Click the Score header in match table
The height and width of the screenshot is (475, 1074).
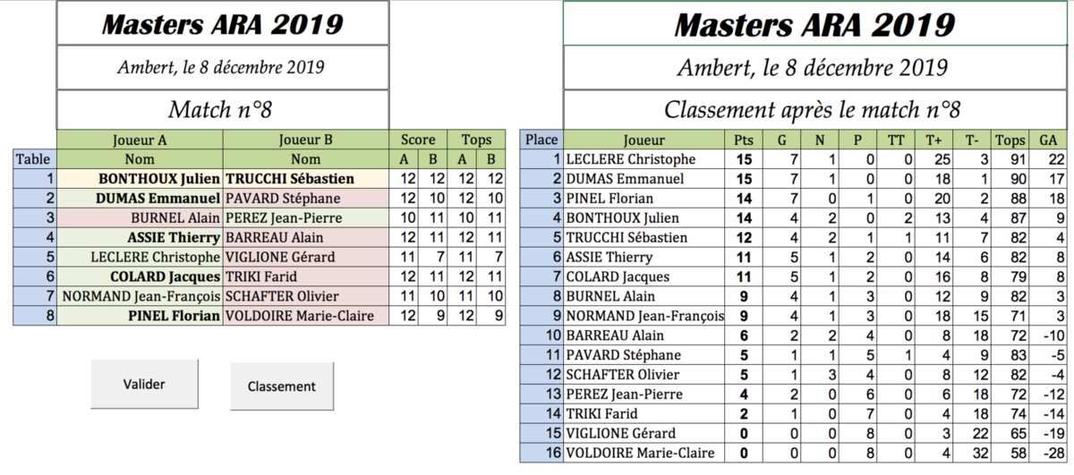(x=418, y=140)
